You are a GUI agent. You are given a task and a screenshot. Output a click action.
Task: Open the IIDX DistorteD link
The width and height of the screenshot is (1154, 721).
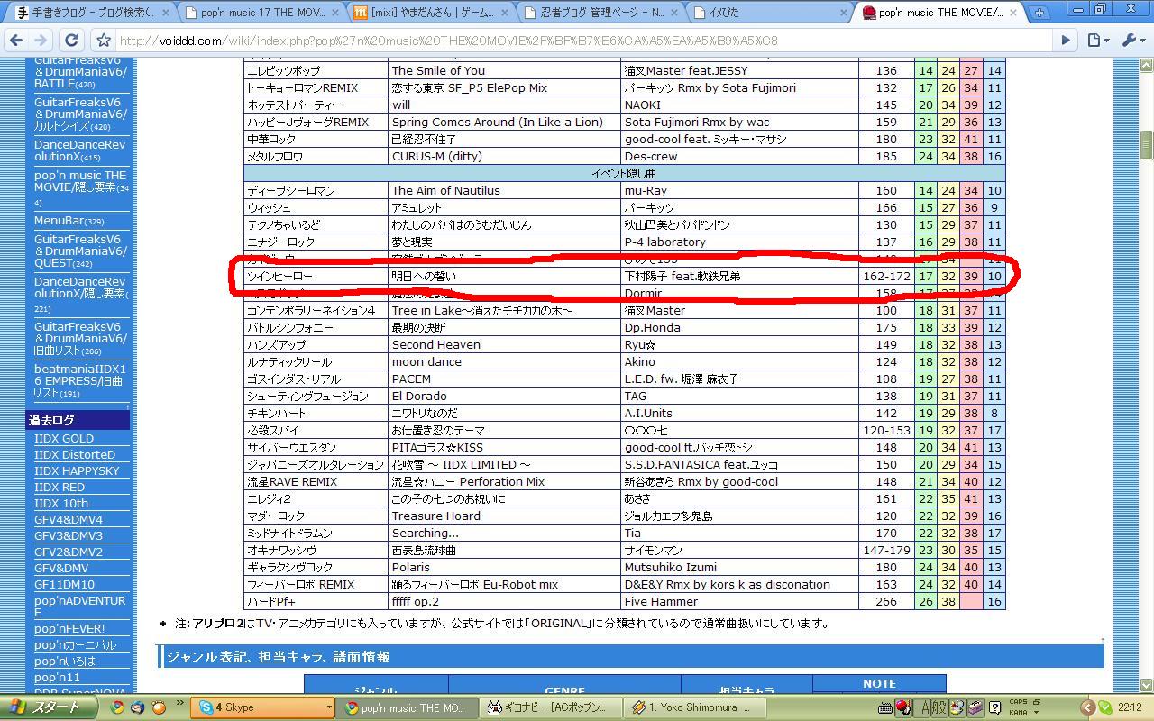[x=75, y=455]
